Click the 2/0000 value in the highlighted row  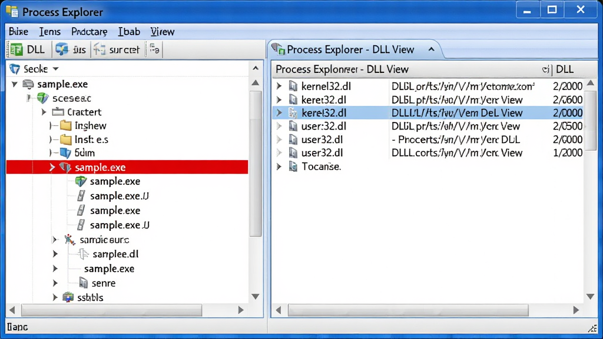point(568,113)
